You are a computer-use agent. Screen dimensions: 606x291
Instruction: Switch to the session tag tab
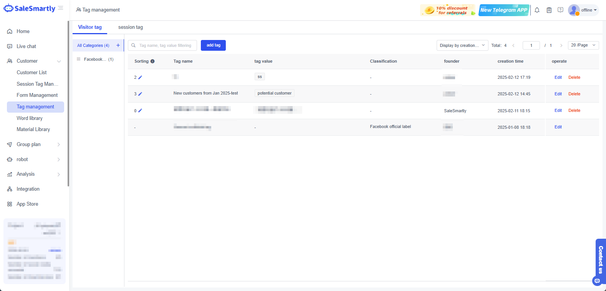[x=130, y=27]
